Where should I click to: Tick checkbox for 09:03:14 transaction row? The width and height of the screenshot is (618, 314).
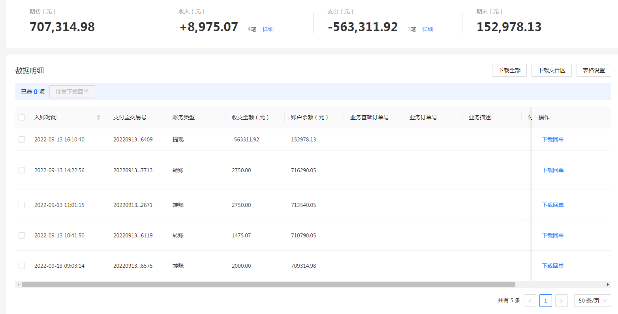pyautogui.click(x=22, y=266)
